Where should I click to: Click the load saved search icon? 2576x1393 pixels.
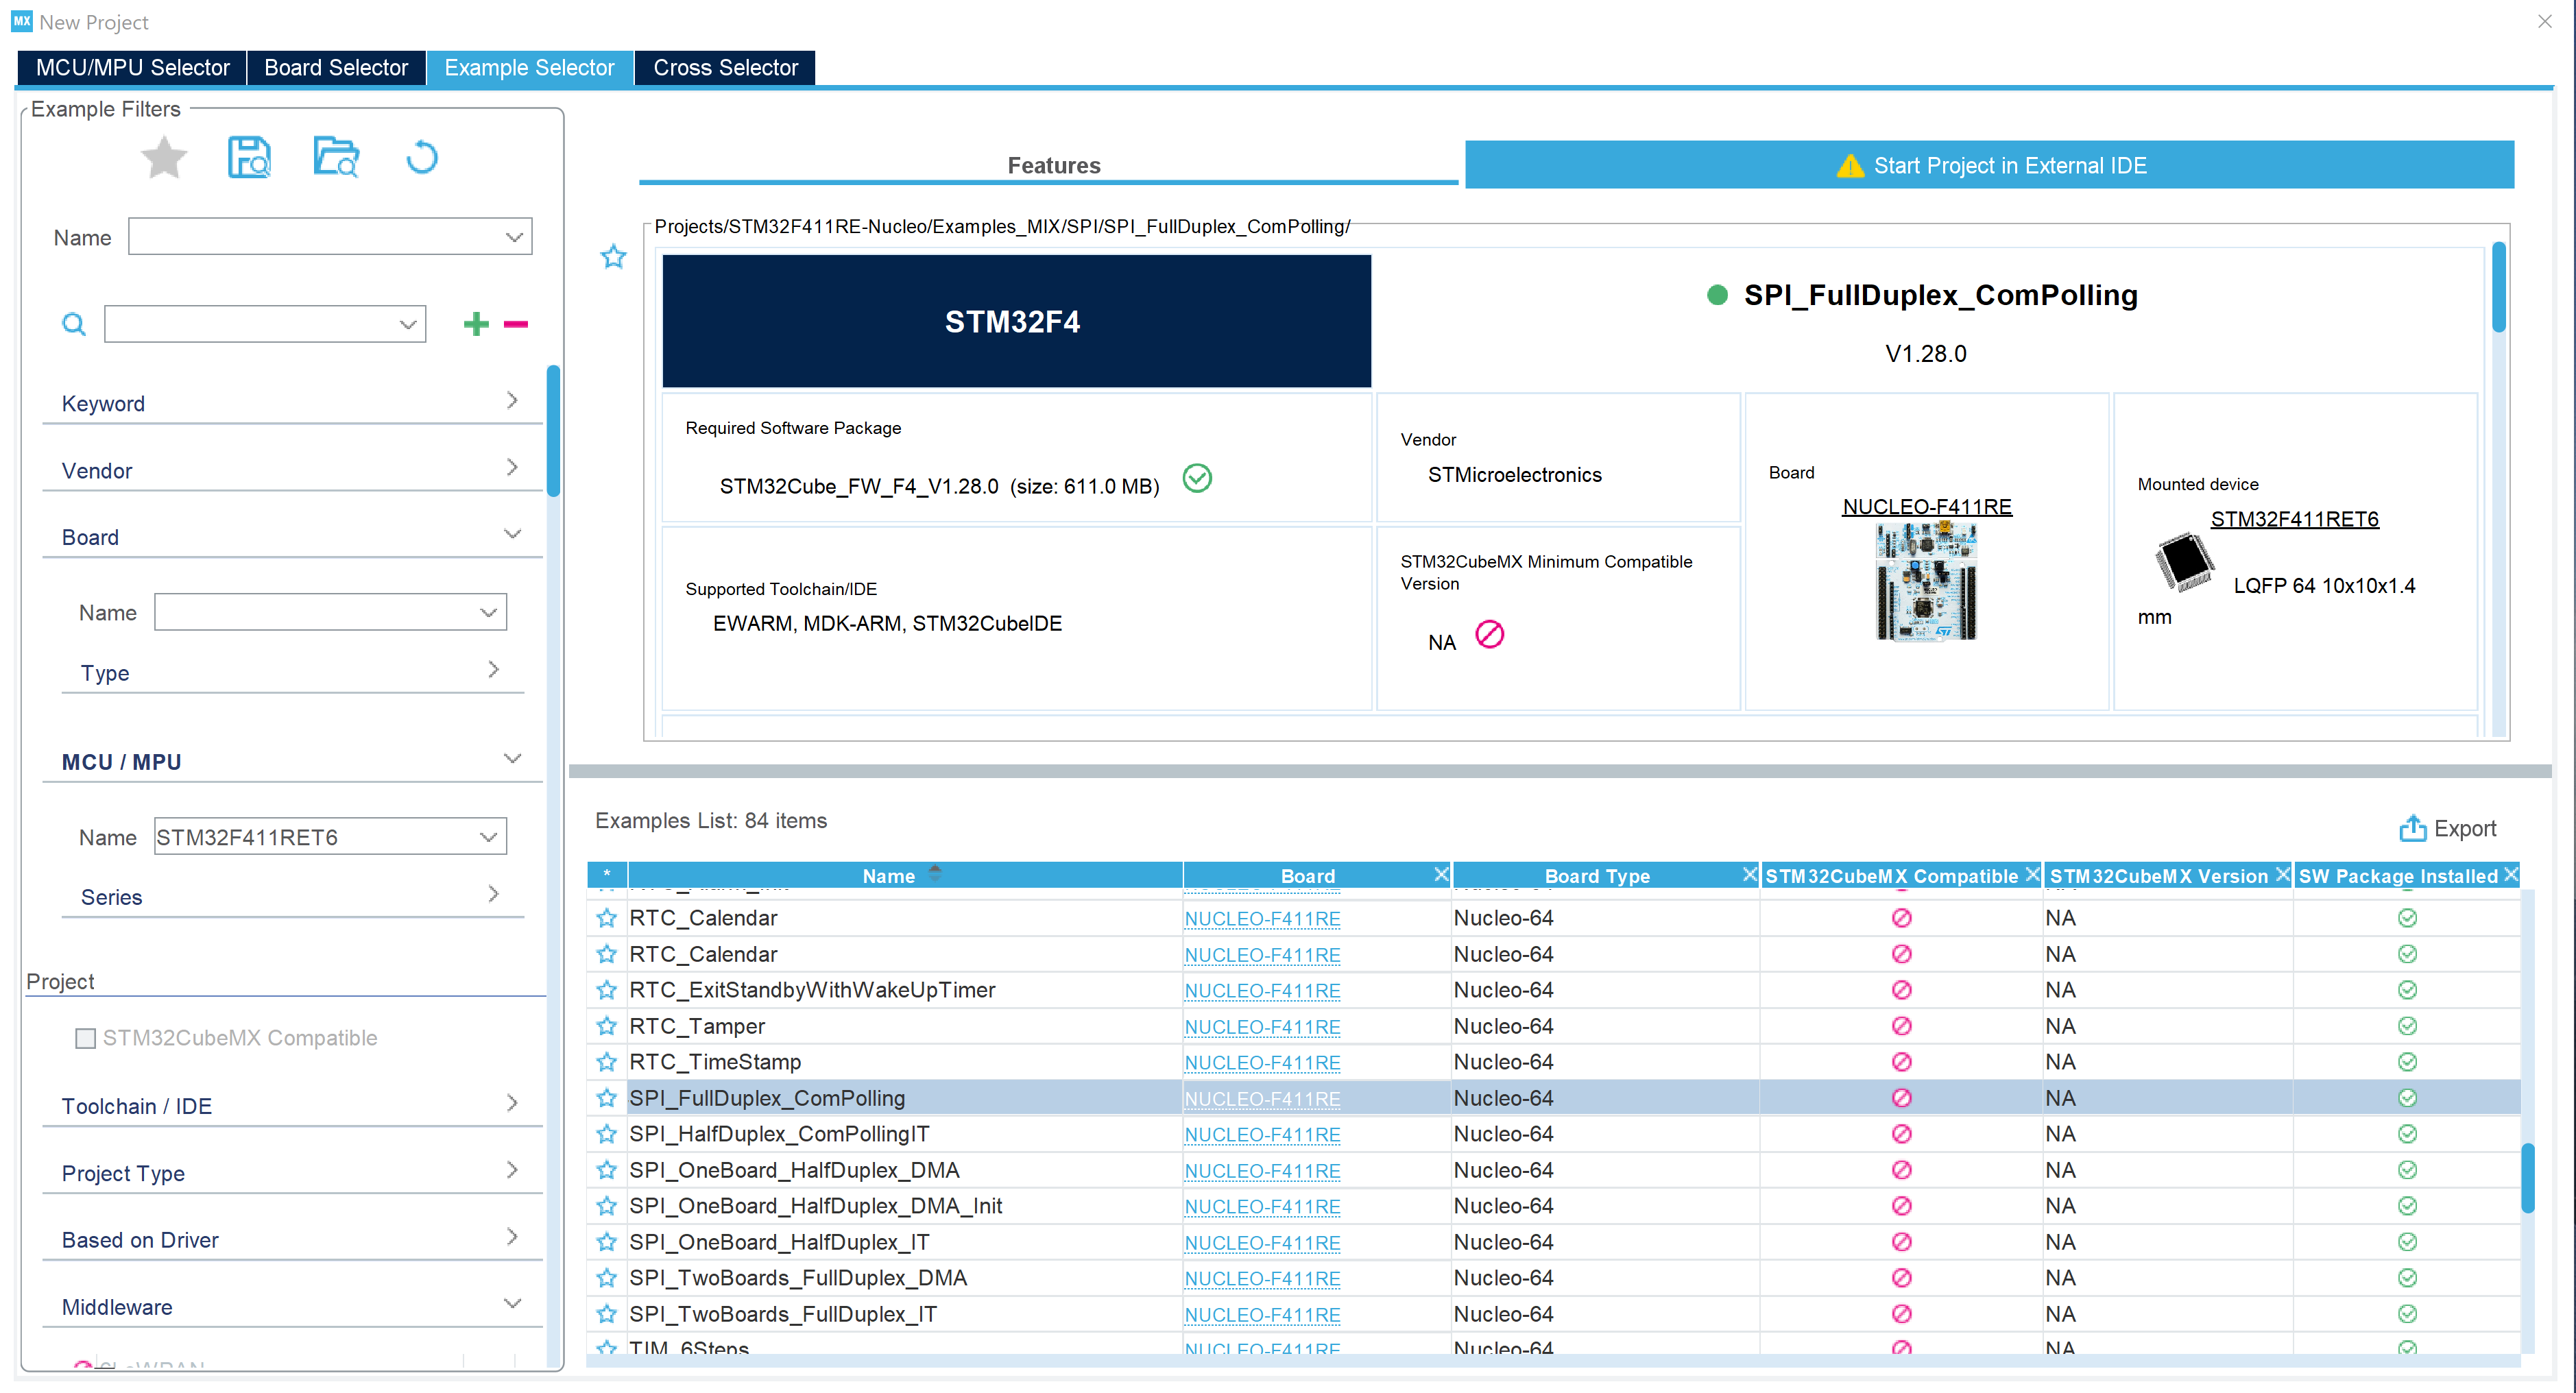[x=336, y=157]
